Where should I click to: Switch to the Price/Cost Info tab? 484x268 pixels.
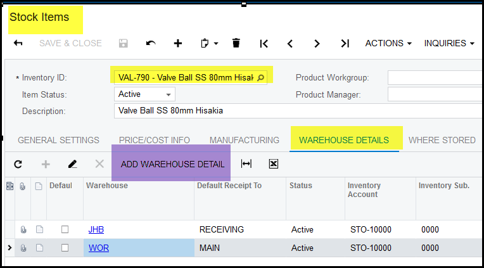(155, 140)
